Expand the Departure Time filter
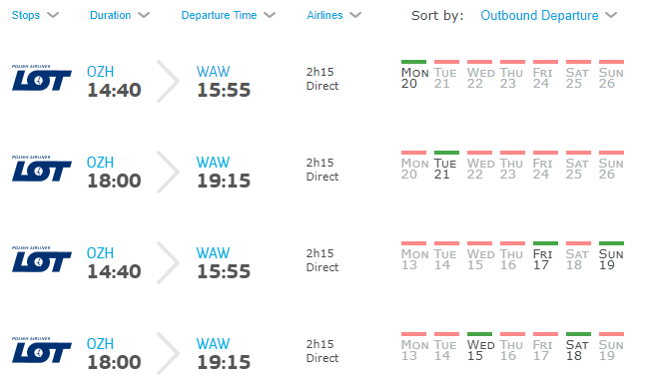This screenshot has height=379, width=645. [229, 15]
